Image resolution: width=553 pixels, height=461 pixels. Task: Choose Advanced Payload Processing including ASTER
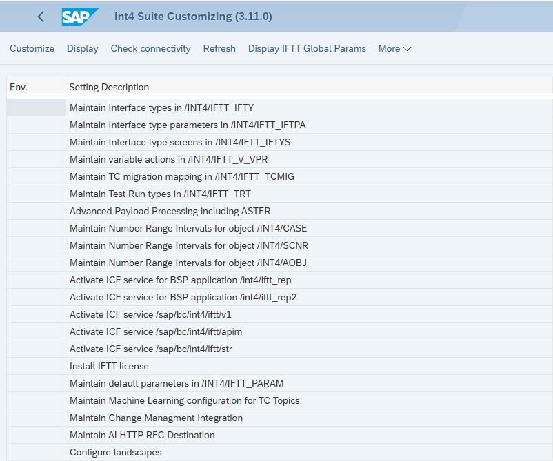tap(170, 211)
